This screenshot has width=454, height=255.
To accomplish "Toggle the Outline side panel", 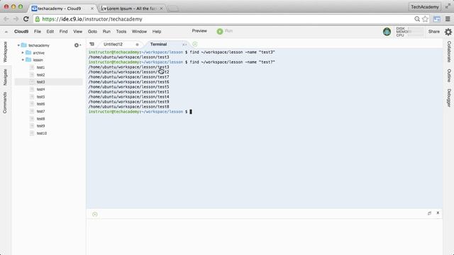I will click(449, 76).
